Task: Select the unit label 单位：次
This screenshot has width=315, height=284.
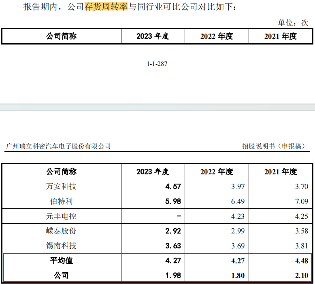Action: [x=293, y=23]
